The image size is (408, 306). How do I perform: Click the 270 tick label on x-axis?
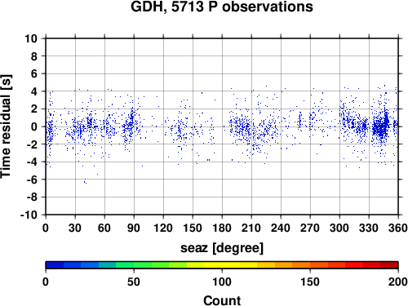point(310,228)
